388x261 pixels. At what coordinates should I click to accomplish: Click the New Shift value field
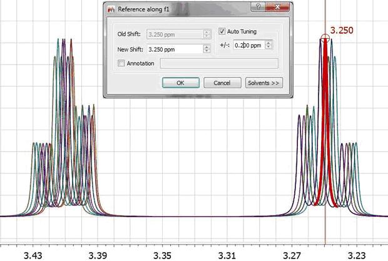pos(175,49)
